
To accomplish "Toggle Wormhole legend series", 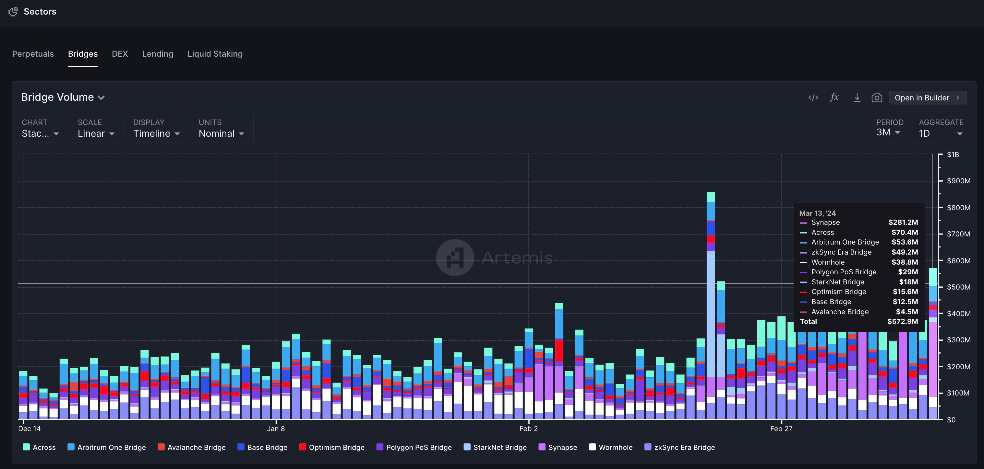I will 611,447.
